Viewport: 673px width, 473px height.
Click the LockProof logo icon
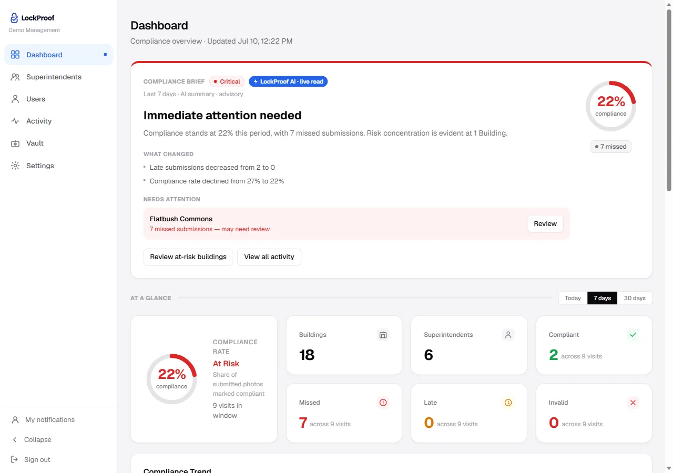tap(14, 18)
